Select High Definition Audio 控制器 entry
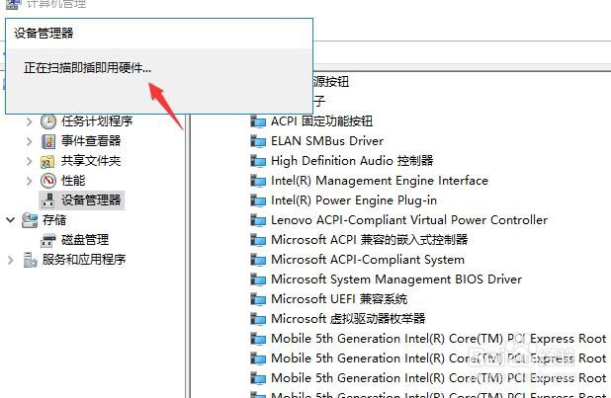 (352, 161)
